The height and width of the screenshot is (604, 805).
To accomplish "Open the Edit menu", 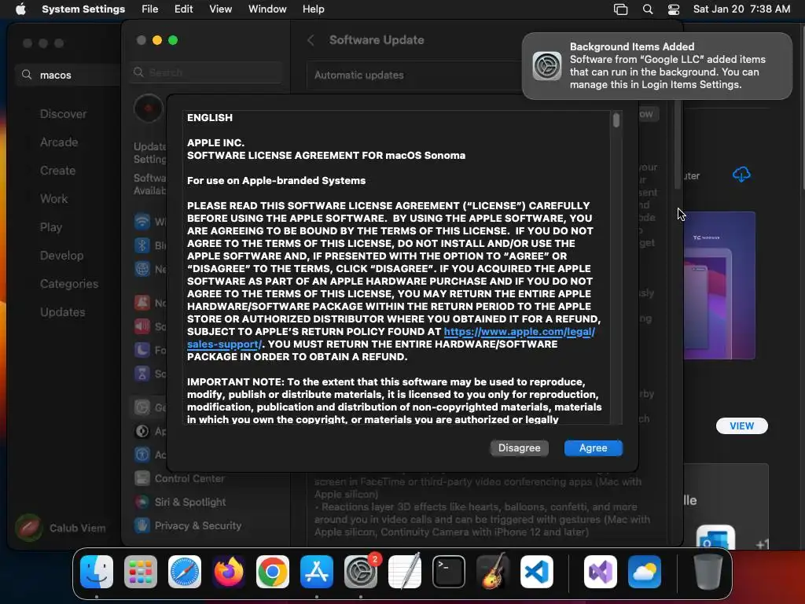I will coord(183,9).
